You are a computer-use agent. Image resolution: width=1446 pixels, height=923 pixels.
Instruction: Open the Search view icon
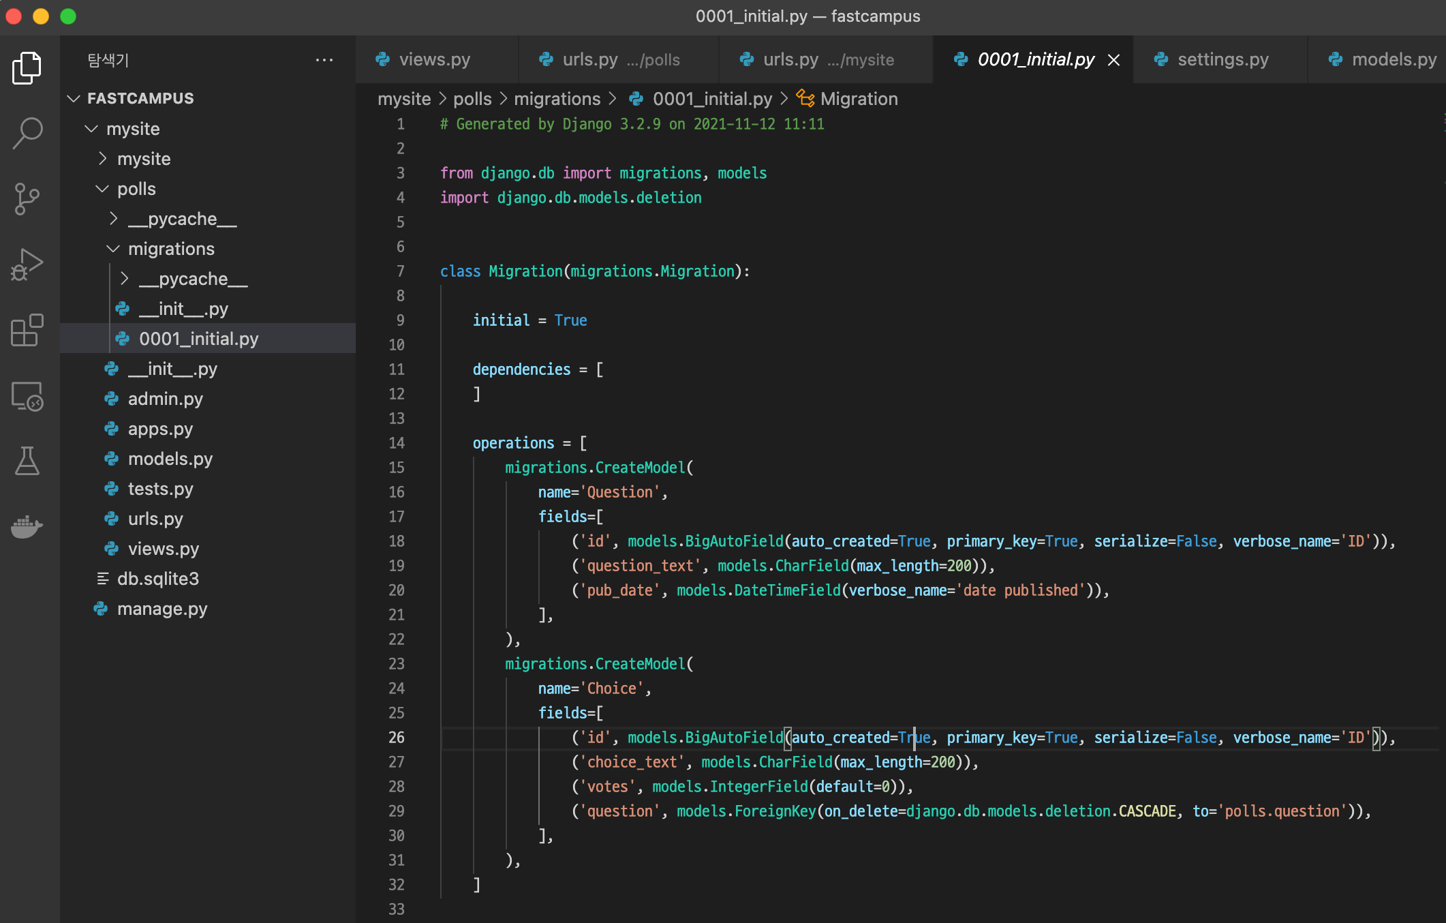coord(27,133)
